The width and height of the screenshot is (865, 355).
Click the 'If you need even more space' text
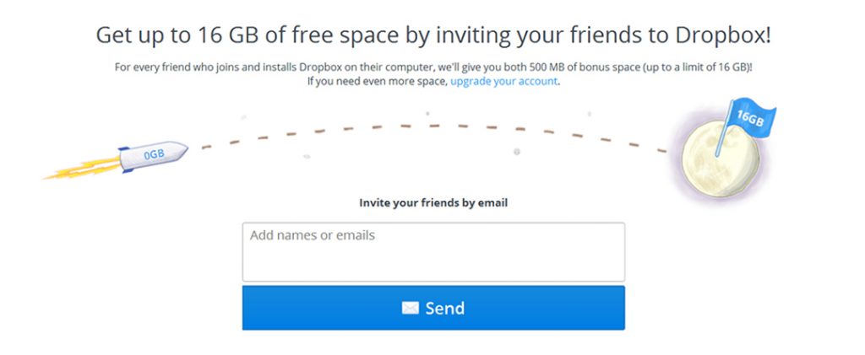(x=378, y=82)
